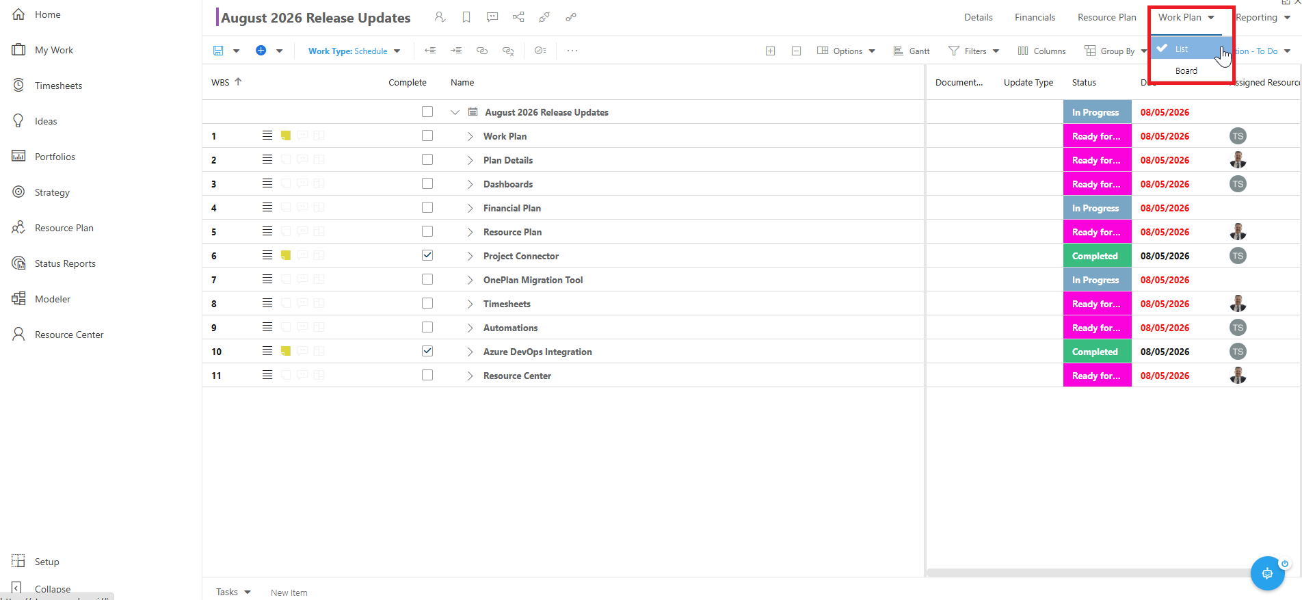Image resolution: width=1302 pixels, height=600 pixels.
Task: Toggle the Gantt view button
Action: (x=912, y=51)
